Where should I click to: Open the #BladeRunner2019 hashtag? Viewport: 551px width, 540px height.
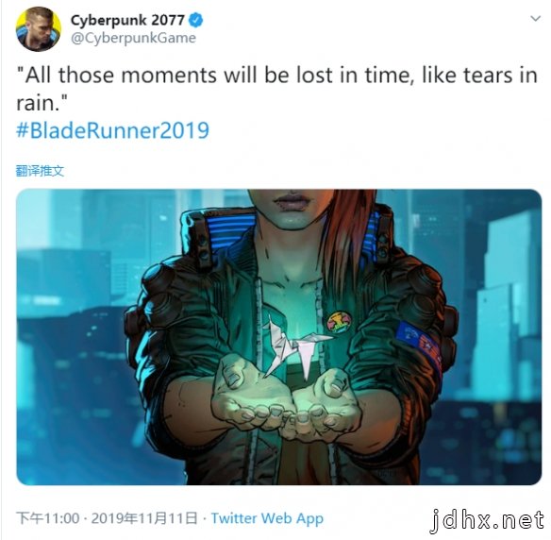[x=113, y=130]
